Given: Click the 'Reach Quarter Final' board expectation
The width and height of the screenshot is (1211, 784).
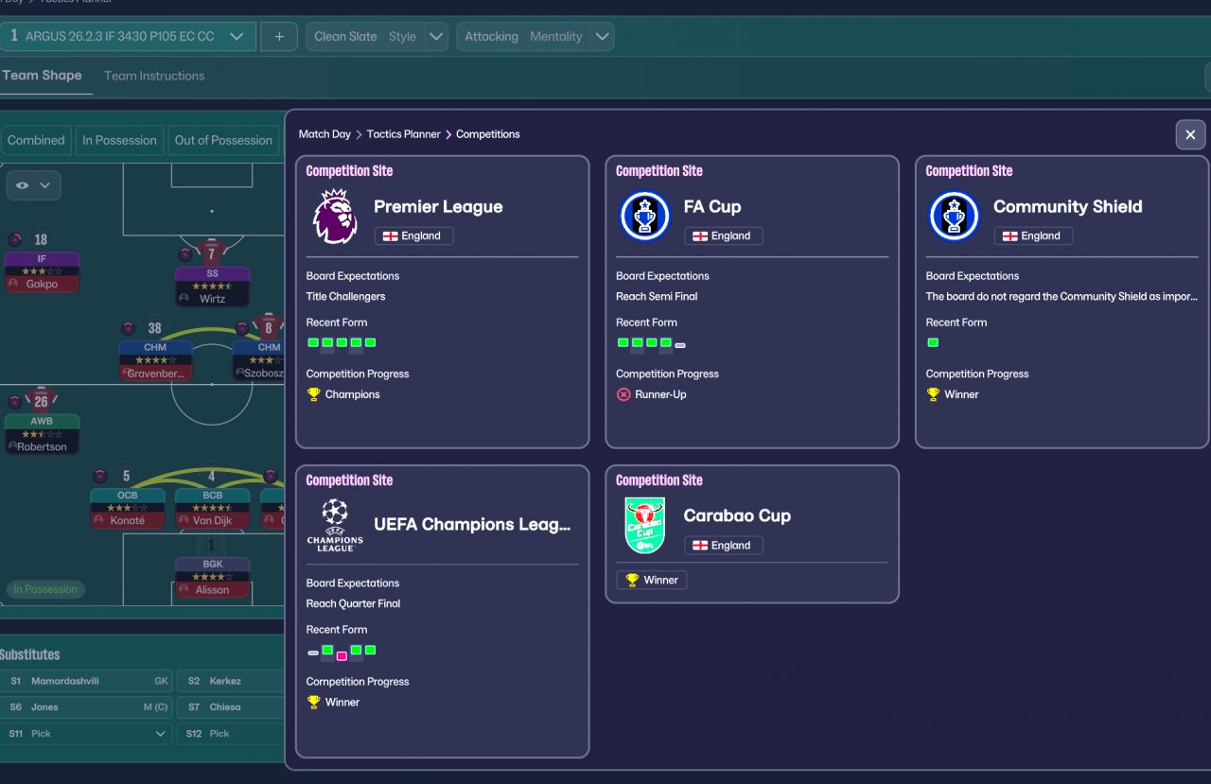Looking at the screenshot, I should click(x=353, y=604).
